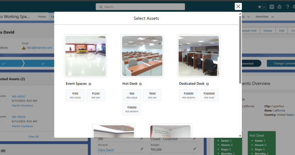Choose Event Spaces ₹1200 per day
Viewport: 295px width, 155px height.
(x=96, y=95)
